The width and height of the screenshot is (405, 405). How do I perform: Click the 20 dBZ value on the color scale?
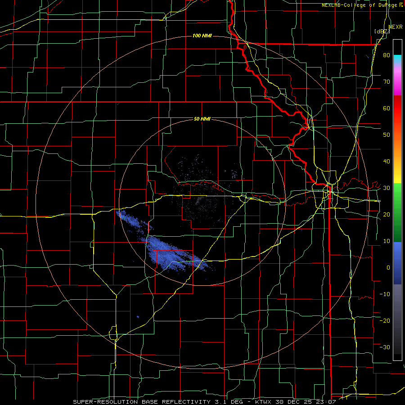point(387,214)
